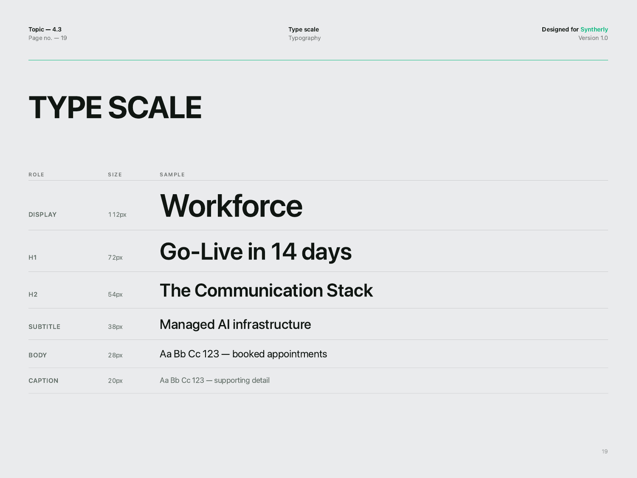
Task: Select the Go-Live in 14 days sample
Action: point(256,252)
